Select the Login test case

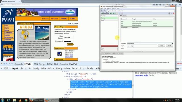[109, 20]
